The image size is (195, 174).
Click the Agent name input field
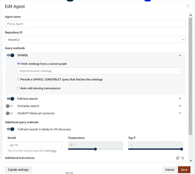click(x=95, y=24)
